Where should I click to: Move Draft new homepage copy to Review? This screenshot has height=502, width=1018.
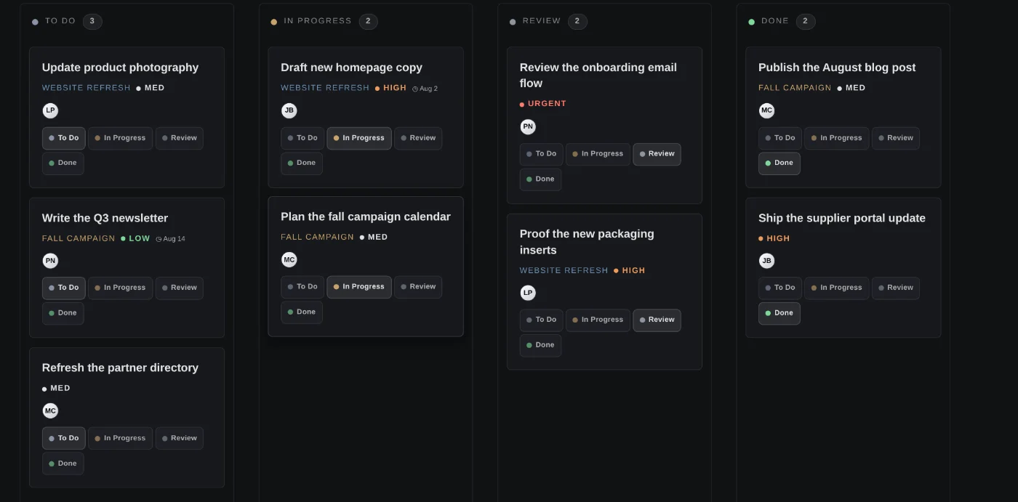[x=418, y=138]
